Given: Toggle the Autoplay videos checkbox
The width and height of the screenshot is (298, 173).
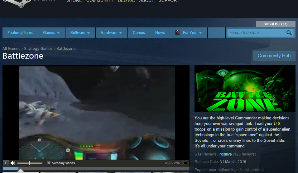Looking at the screenshot, I should [49, 163].
